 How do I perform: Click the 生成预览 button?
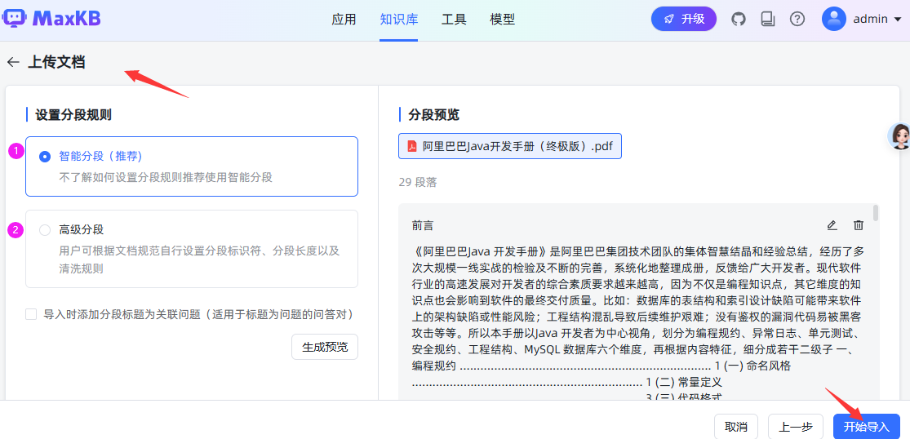(325, 347)
